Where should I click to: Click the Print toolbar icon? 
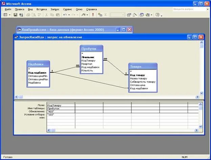28,15
